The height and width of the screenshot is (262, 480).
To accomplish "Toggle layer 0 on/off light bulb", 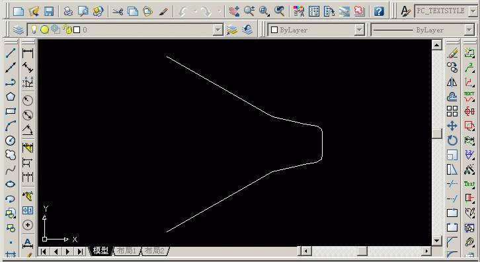I will pos(34,29).
